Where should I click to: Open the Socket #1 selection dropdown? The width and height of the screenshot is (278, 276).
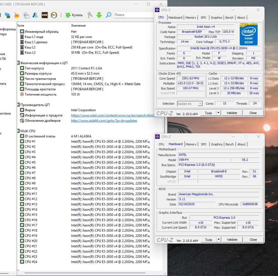tap(190, 104)
